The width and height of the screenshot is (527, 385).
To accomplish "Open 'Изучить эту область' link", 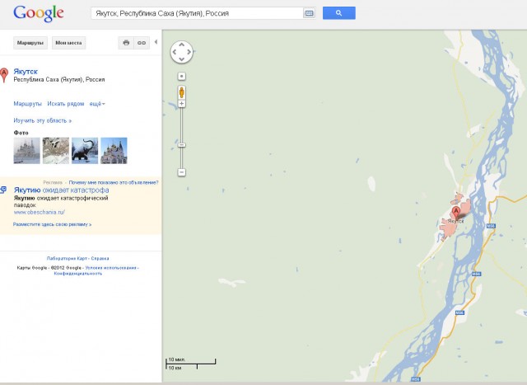I will click(x=42, y=120).
